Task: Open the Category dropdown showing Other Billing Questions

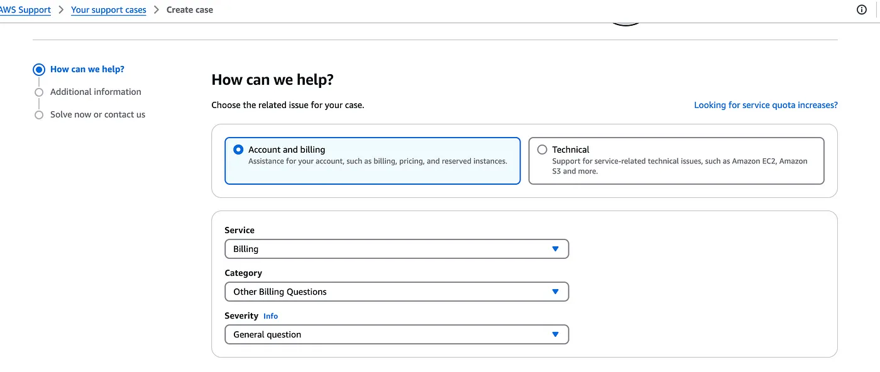Action: point(397,292)
